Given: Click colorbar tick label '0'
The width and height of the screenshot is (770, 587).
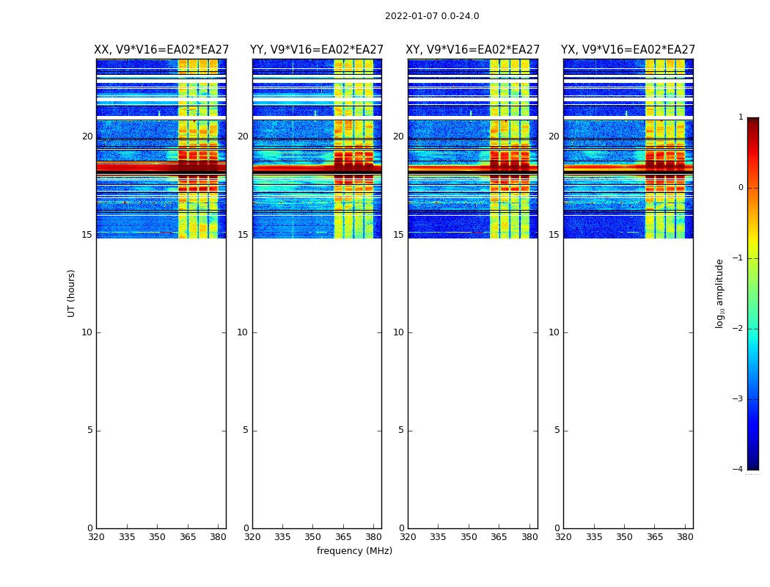Looking at the screenshot, I should coord(741,188).
